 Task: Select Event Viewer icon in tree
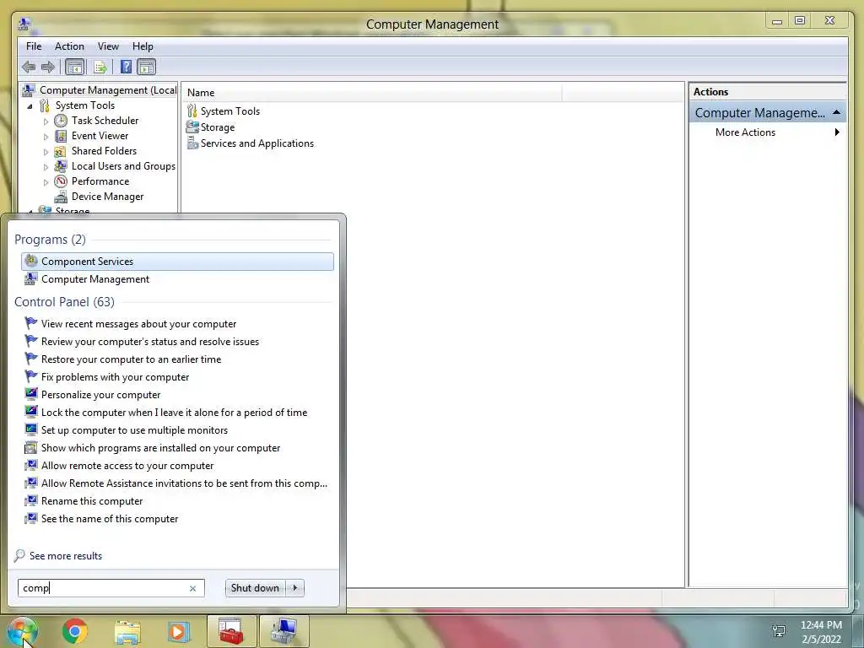coord(61,136)
